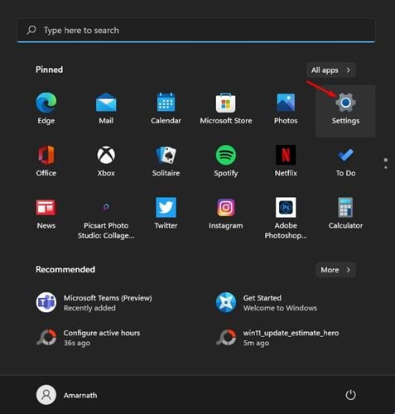Image resolution: width=395 pixels, height=414 pixels.
Task: Launch the Solitaire game
Action: [x=166, y=161]
